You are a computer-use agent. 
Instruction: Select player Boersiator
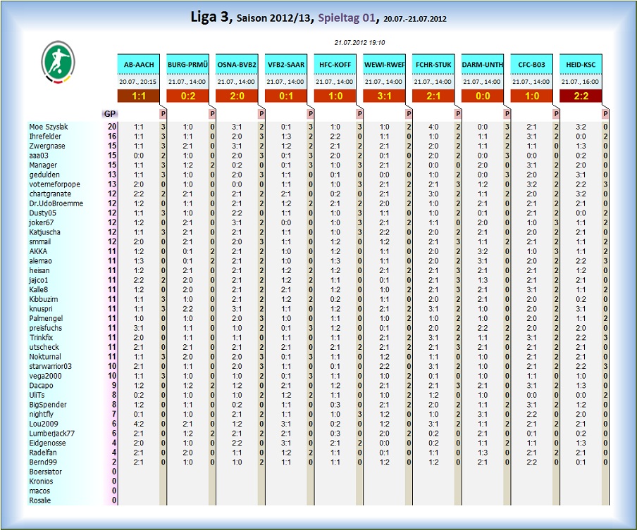tap(46, 472)
